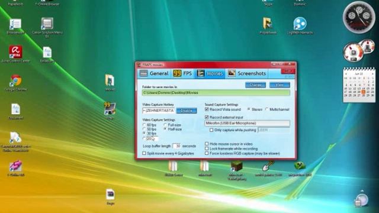Open the pink arrow shortcut icon

pos(15,166)
